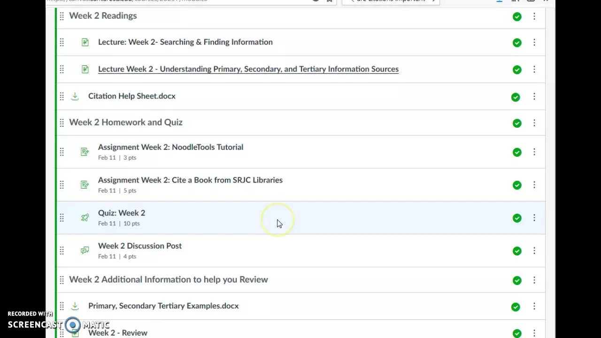Grab the drag handle for Week 2 Additional Information
This screenshot has width=601, height=338.
pyautogui.click(x=62, y=280)
